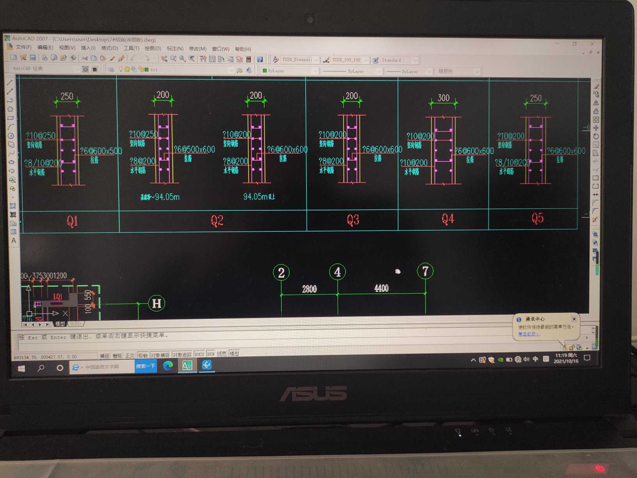Viewport: 637px width, 478px height.
Task: Click the Match Properties brush icon
Action: 112,59
